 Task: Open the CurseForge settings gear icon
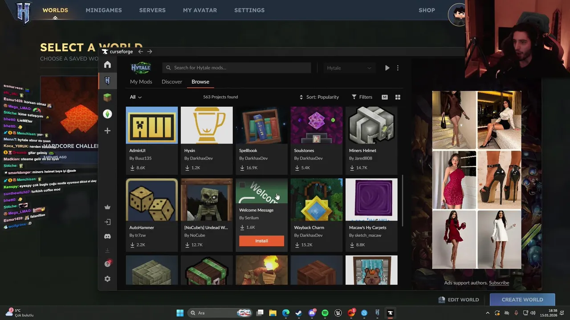107,279
